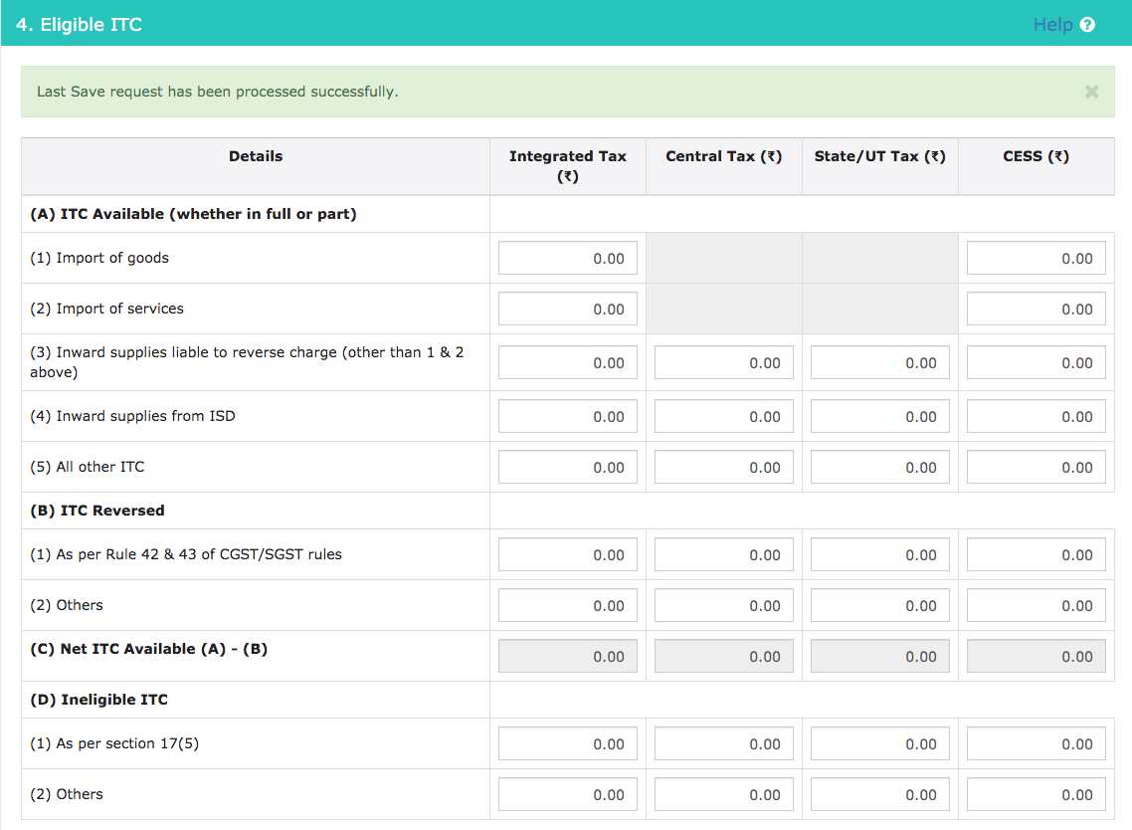The width and height of the screenshot is (1132, 830).
Task: Click the Help question mark icon
Action: pyautogui.click(x=1087, y=25)
